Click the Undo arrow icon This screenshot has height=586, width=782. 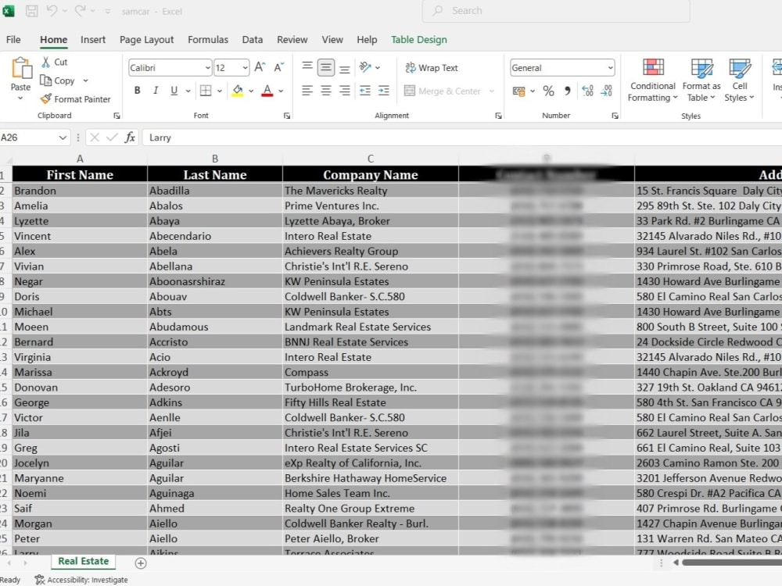coord(52,10)
